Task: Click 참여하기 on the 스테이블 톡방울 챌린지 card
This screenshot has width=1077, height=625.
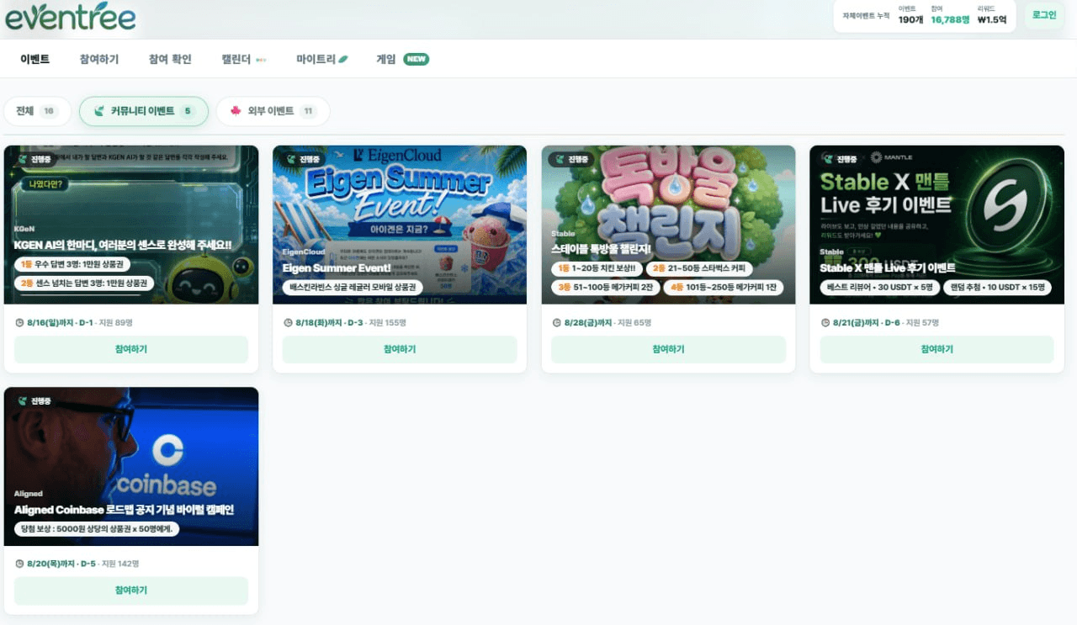Action: click(668, 349)
